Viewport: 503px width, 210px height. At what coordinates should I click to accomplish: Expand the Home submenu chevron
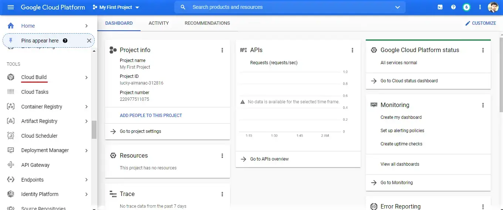tap(86, 26)
